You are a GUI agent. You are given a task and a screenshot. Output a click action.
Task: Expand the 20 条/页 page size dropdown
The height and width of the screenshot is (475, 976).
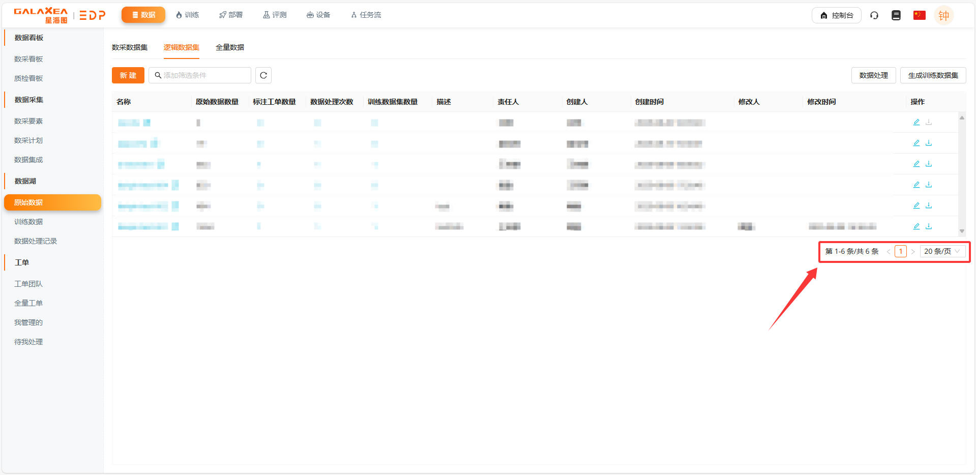coord(942,251)
